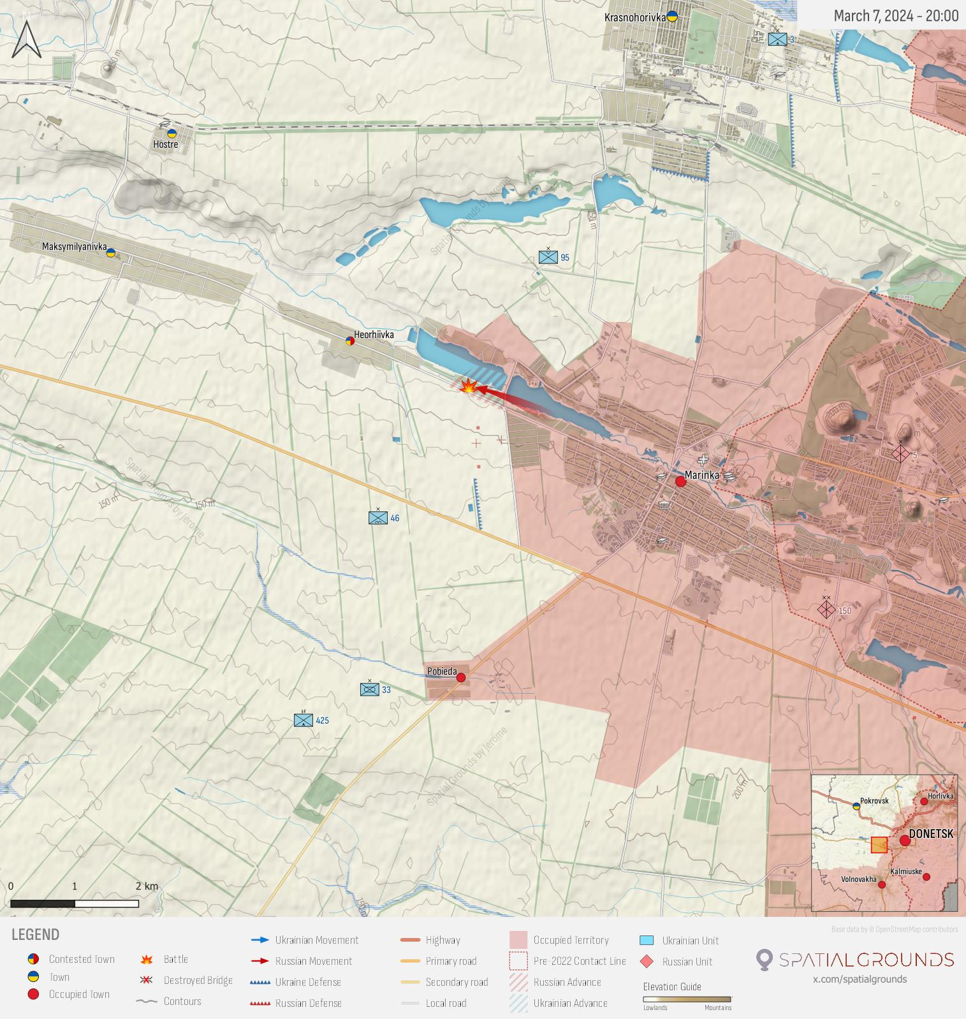
Task: Click the Heorhiivka contested town marker
Action: click(x=349, y=341)
